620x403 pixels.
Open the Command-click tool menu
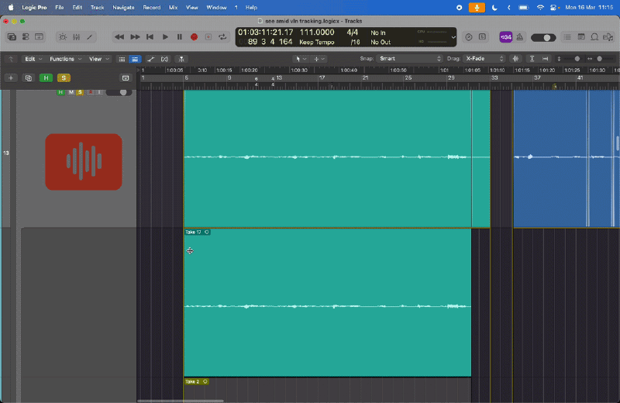(319, 59)
